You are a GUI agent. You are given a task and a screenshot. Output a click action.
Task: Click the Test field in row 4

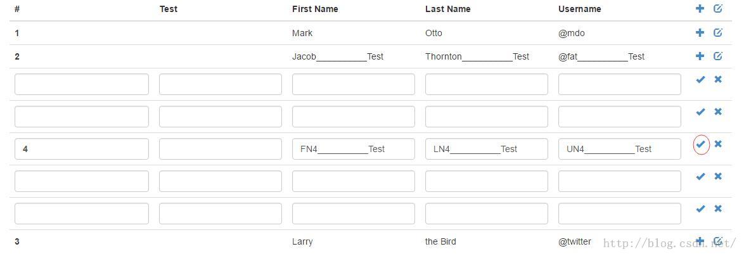coord(220,149)
